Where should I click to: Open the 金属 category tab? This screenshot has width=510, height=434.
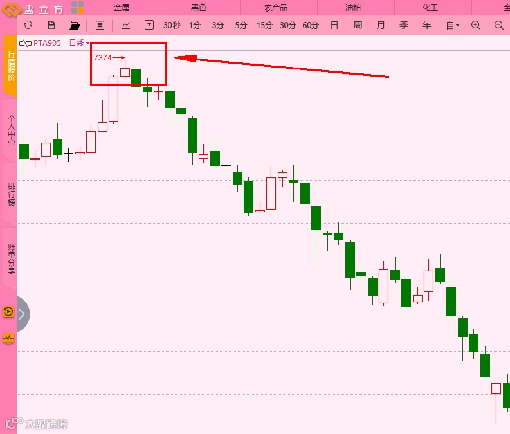(x=122, y=8)
